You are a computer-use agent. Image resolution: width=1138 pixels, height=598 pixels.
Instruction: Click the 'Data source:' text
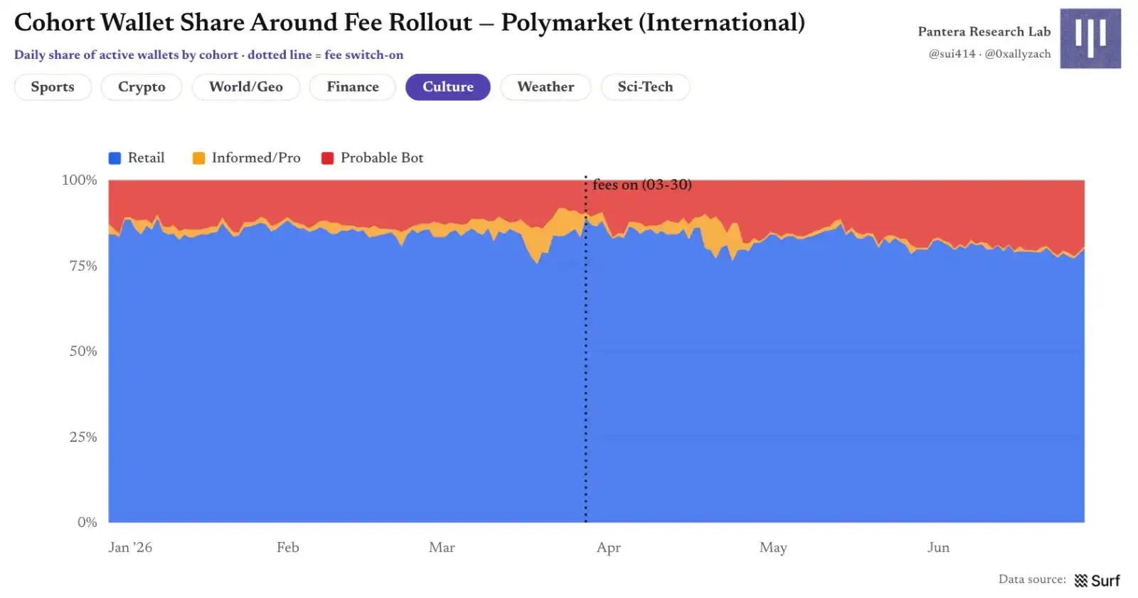point(1032,579)
